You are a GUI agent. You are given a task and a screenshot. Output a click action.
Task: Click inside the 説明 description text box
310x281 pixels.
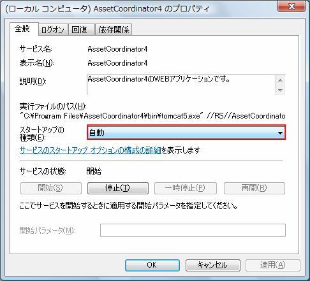(181, 85)
